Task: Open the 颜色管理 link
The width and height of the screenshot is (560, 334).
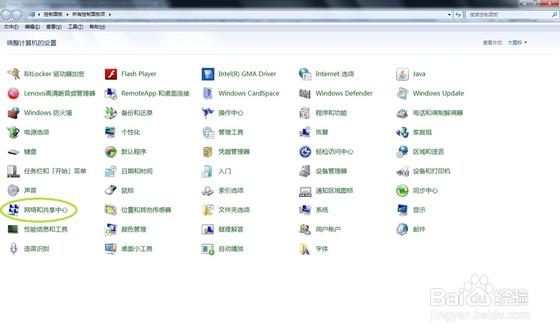Action: tap(134, 229)
